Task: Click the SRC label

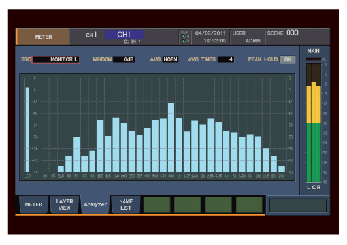Action: tap(25, 59)
